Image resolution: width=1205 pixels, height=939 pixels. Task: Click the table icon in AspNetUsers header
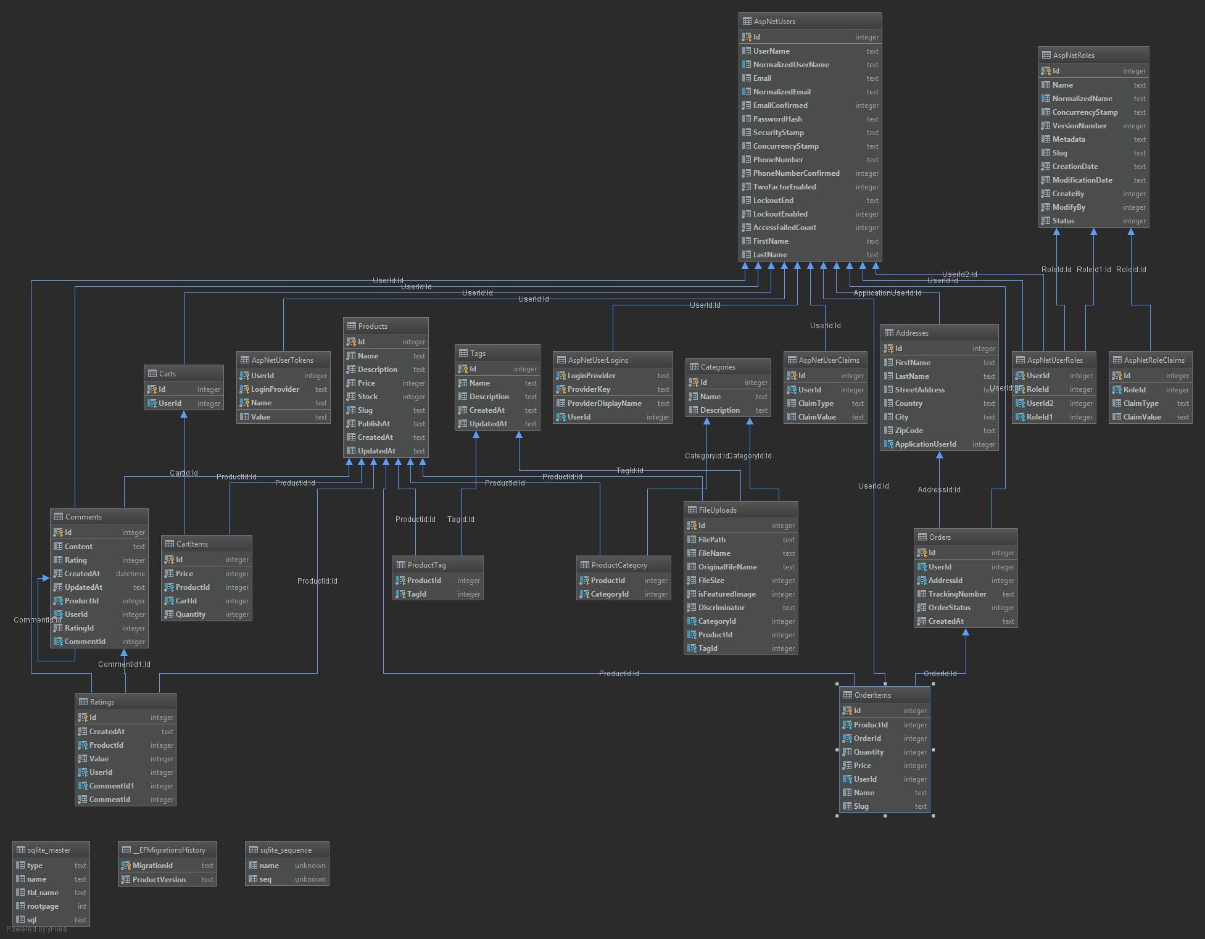pos(747,22)
